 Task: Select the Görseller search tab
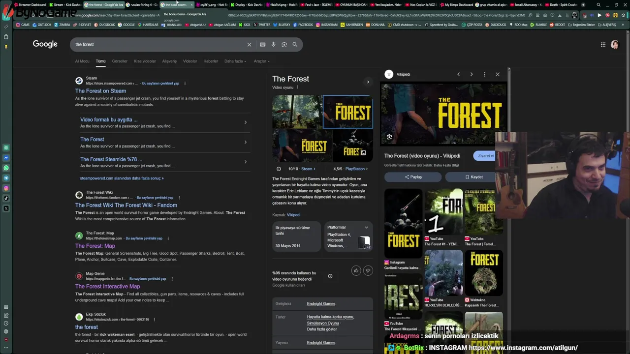(x=120, y=61)
